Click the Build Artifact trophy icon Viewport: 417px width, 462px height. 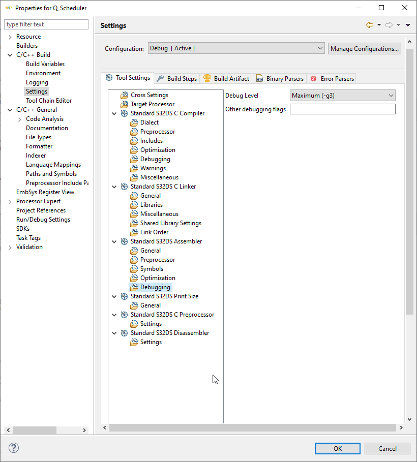pyautogui.click(x=207, y=78)
